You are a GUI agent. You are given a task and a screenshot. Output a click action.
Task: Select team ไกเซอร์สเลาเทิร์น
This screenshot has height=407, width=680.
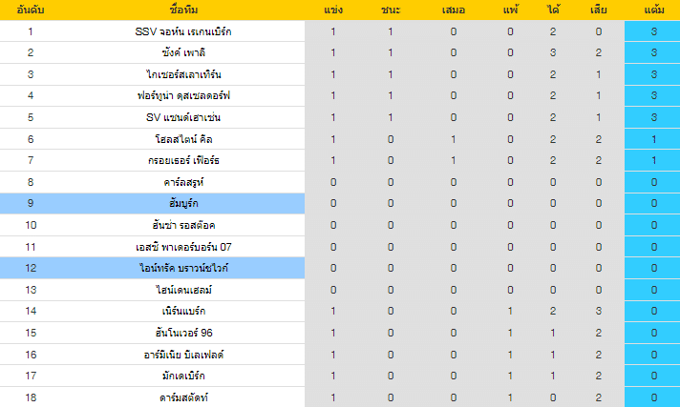183,74
